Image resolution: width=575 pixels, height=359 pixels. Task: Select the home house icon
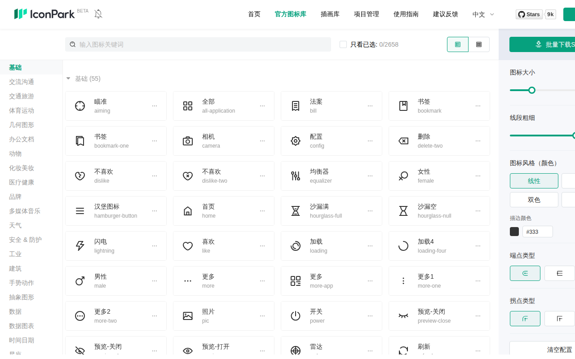[188, 211]
